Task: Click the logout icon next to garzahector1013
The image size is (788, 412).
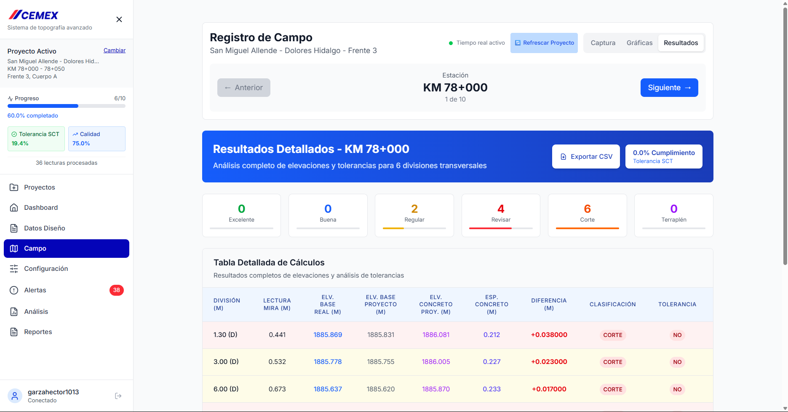Action: click(118, 396)
